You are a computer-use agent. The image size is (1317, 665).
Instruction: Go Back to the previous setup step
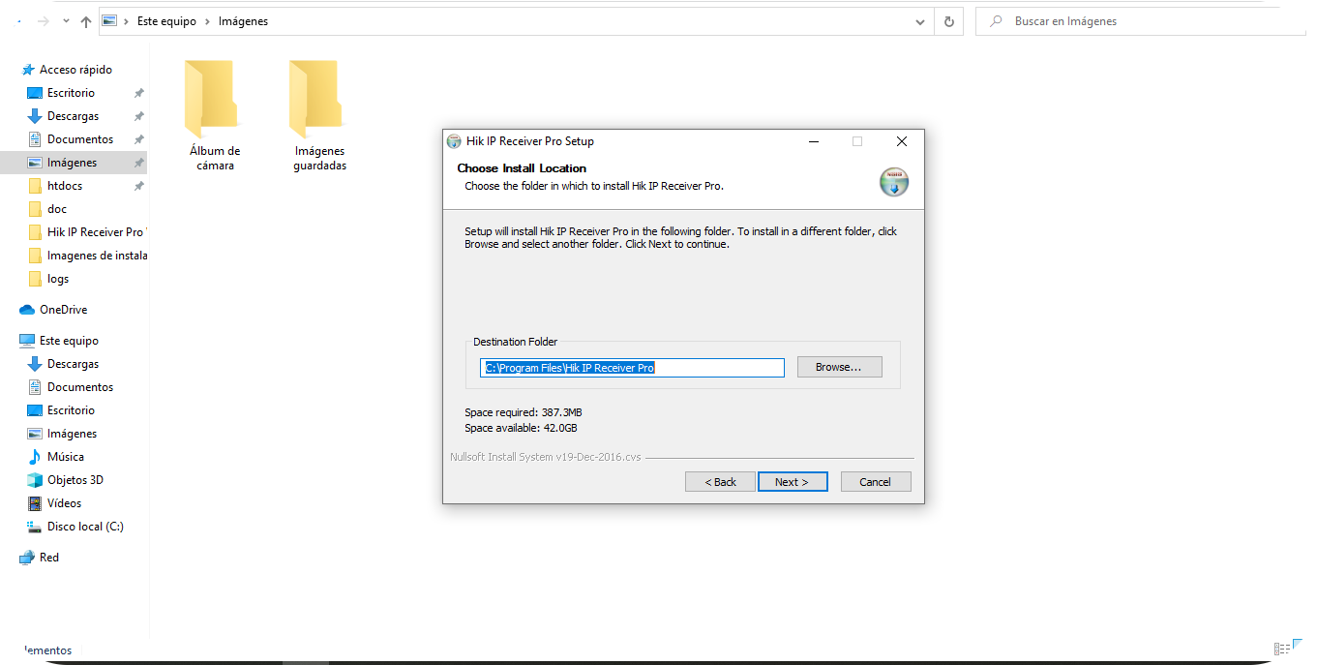click(x=720, y=482)
